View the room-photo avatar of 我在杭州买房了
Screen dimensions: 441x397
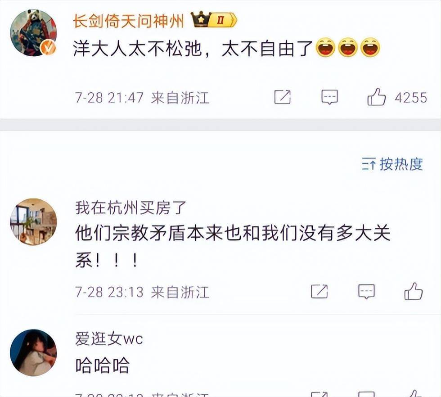(33, 222)
